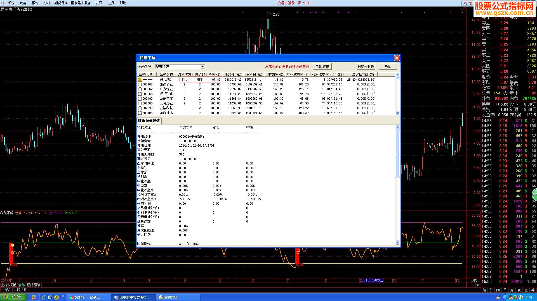Select the 价 tab in quote panel

[x=491, y=290]
